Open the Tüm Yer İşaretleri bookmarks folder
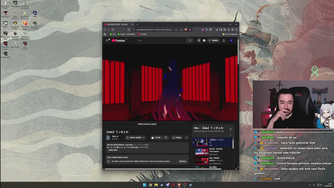The width and height of the screenshot is (334, 188). 230,34
